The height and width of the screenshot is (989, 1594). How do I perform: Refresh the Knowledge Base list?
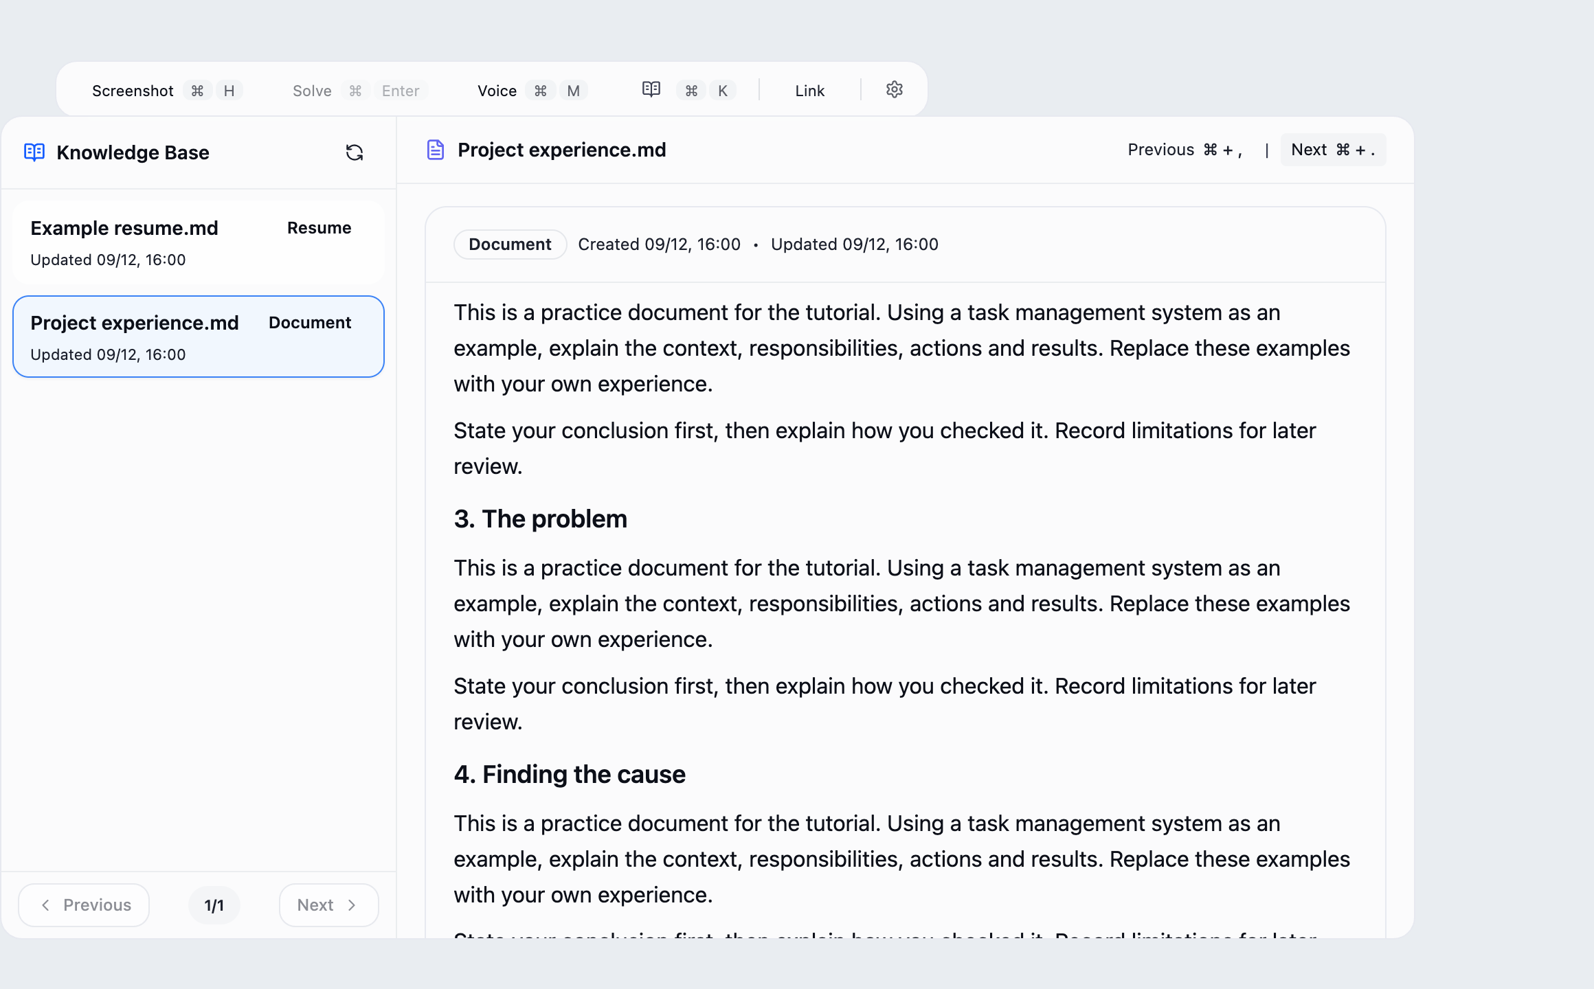pos(354,152)
